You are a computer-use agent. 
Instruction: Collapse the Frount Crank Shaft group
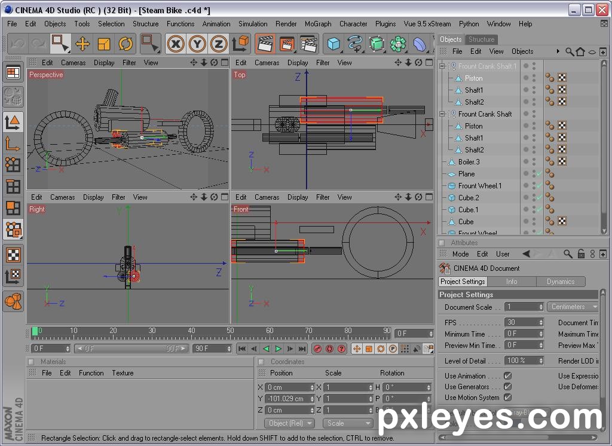pos(442,114)
